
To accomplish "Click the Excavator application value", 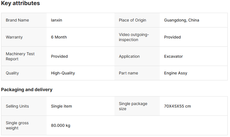I will [x=173, y=56].
